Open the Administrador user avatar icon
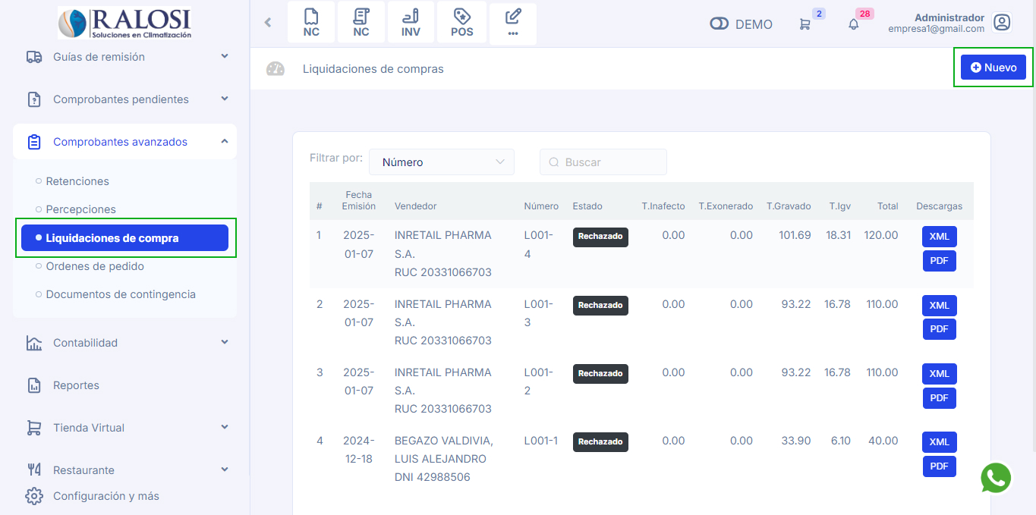Viewport: 1036px width, 515px height. pyautogui.click(x=1002, y=23)
